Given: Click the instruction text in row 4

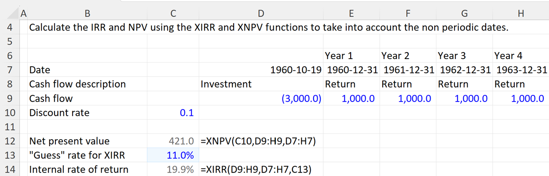Looking at the screenshot, I should (x=268, y=28).
